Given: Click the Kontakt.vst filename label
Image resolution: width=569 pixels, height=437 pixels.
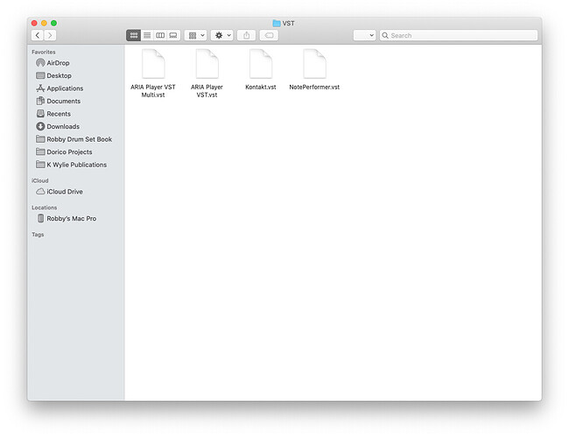Looking at the screenshot, I should click(x=261, y=87).
